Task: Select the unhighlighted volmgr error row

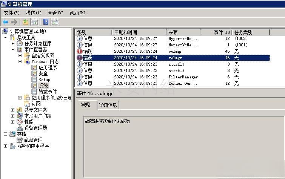Action: pos(172,51)
